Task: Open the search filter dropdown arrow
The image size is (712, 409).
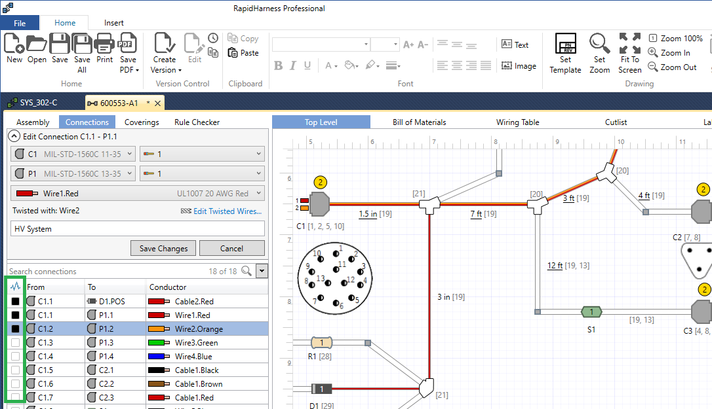Action: (262, 271)
